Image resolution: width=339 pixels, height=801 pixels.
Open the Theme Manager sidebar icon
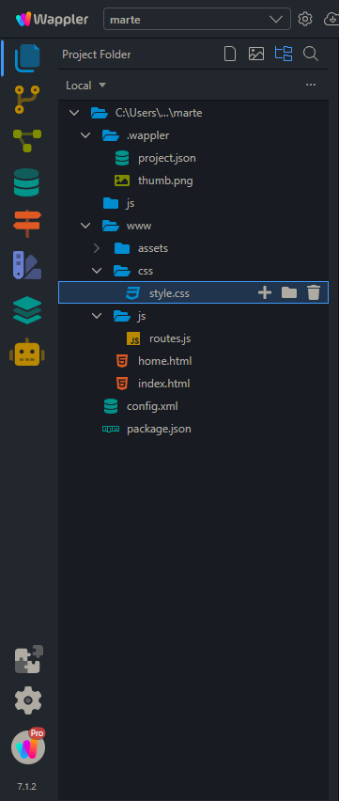click(27, 265)
